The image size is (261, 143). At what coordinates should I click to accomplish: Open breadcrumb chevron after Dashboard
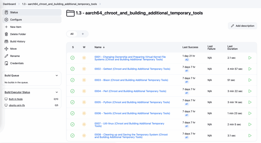19,4
